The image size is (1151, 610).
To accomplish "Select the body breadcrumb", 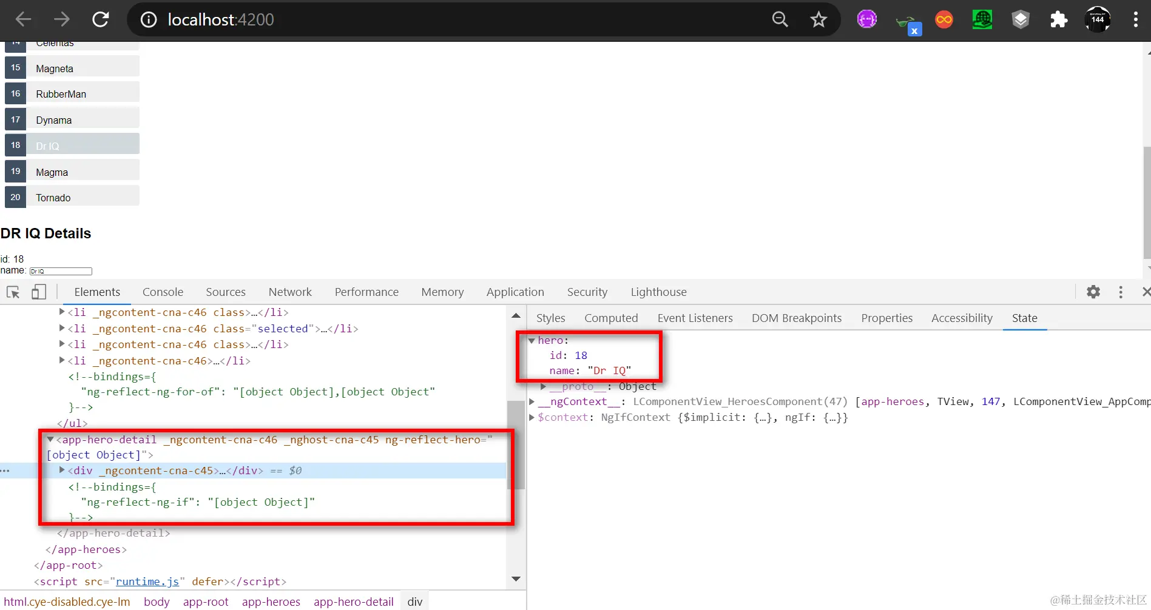I will click(x=157, y=602).
